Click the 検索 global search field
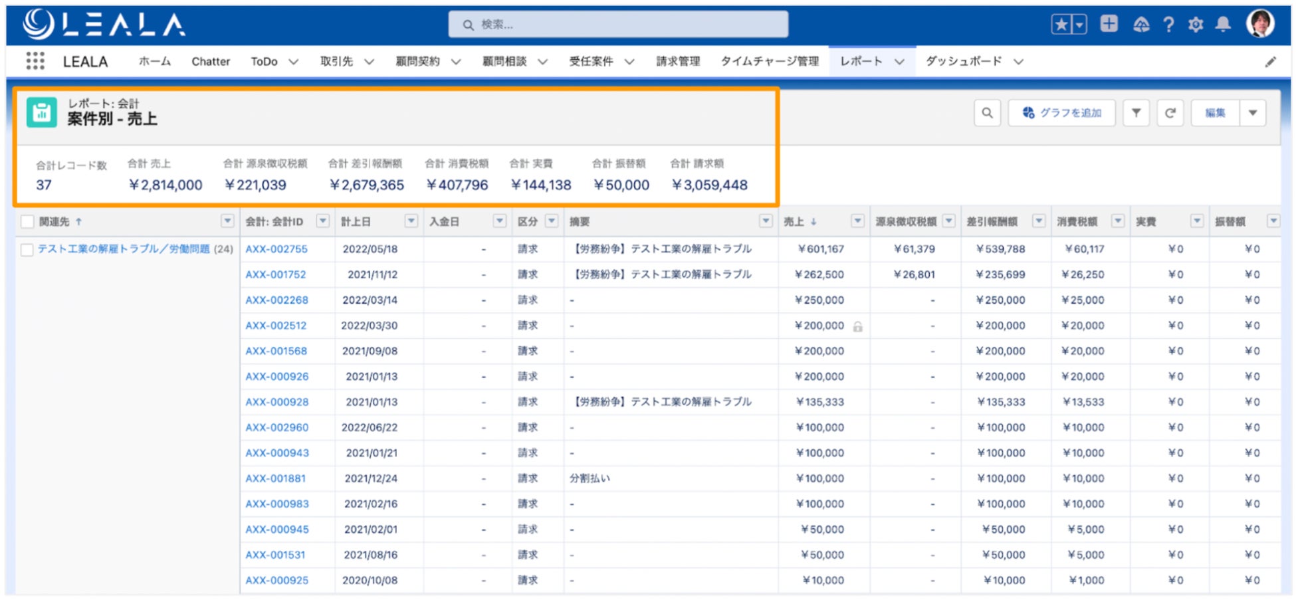 tap(618, 25)
